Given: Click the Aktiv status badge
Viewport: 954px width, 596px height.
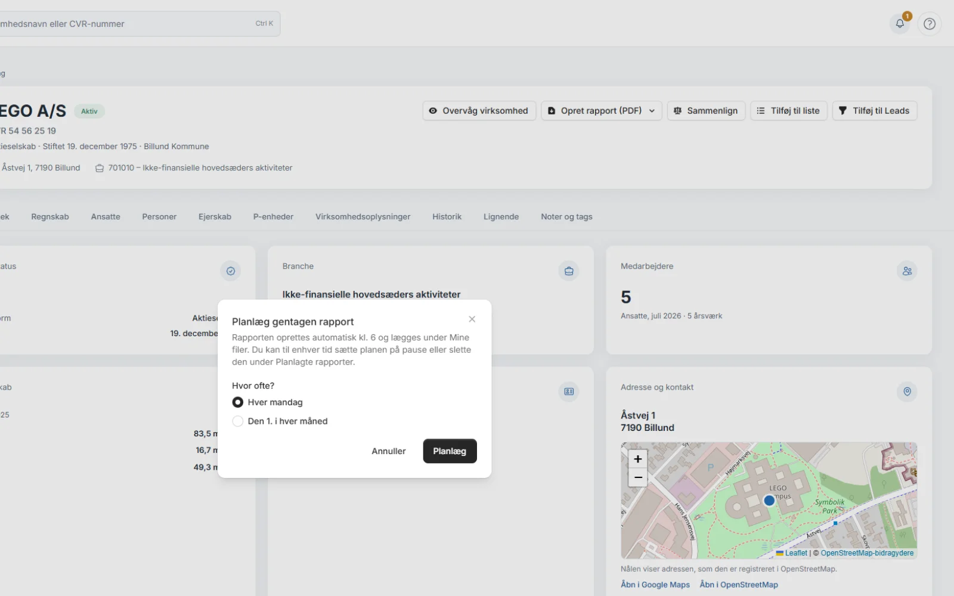Looking at the screenshot, I should coord(89,111).
